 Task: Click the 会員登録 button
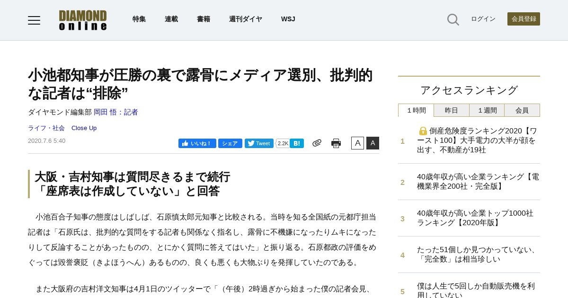pyautogui.click(x=524, y=19)
